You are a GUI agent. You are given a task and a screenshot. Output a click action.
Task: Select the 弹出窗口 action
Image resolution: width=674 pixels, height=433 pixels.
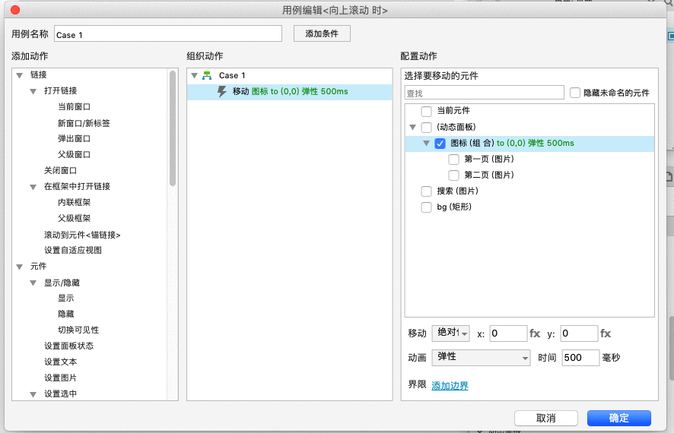tap(74, 138)
